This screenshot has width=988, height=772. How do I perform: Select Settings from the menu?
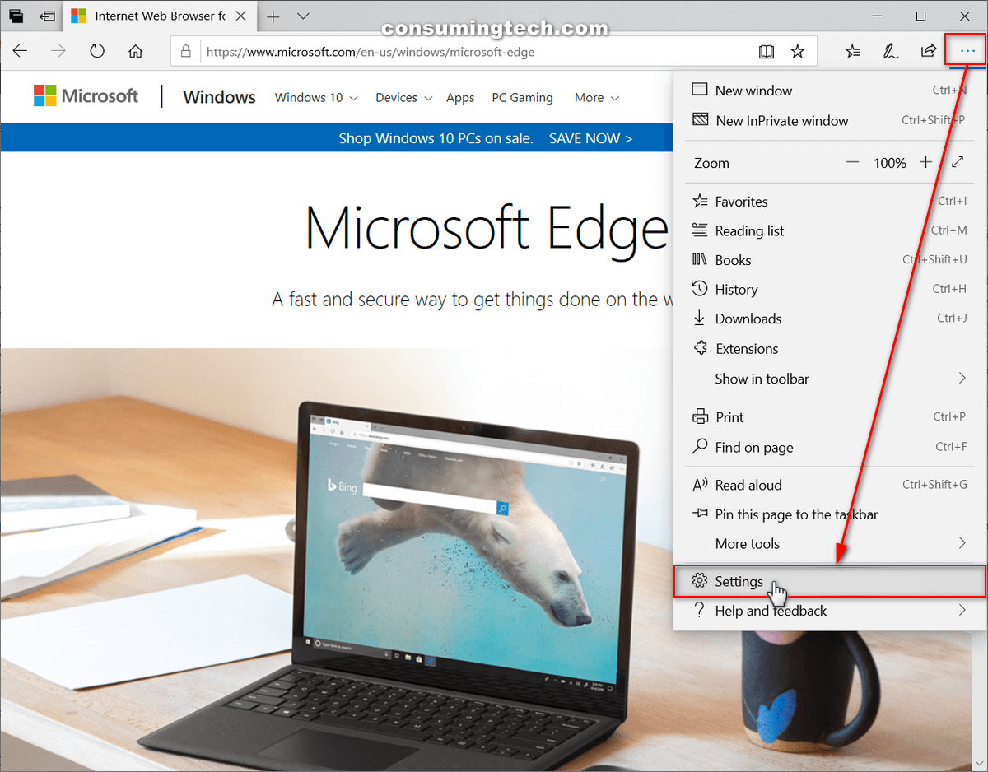(x=739, y=581)
